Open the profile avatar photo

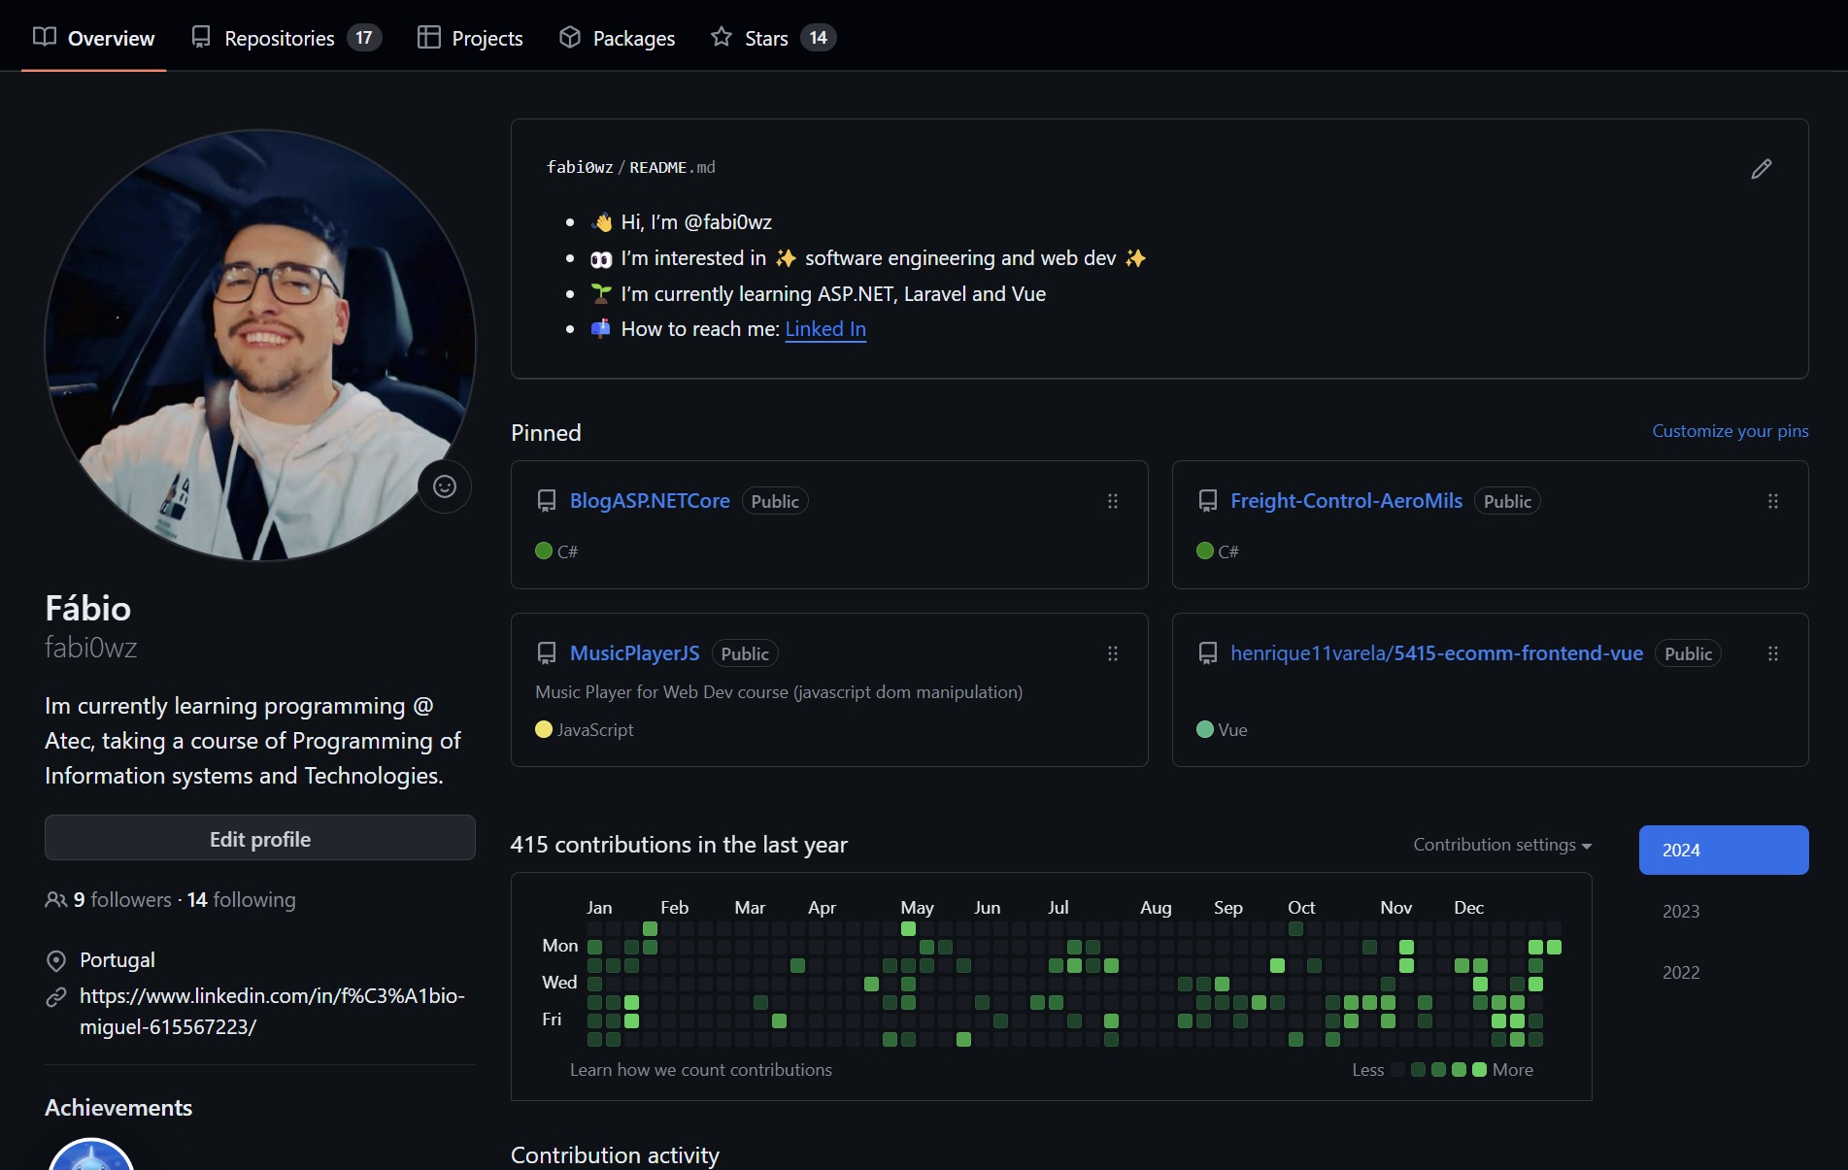coord(260,345)
